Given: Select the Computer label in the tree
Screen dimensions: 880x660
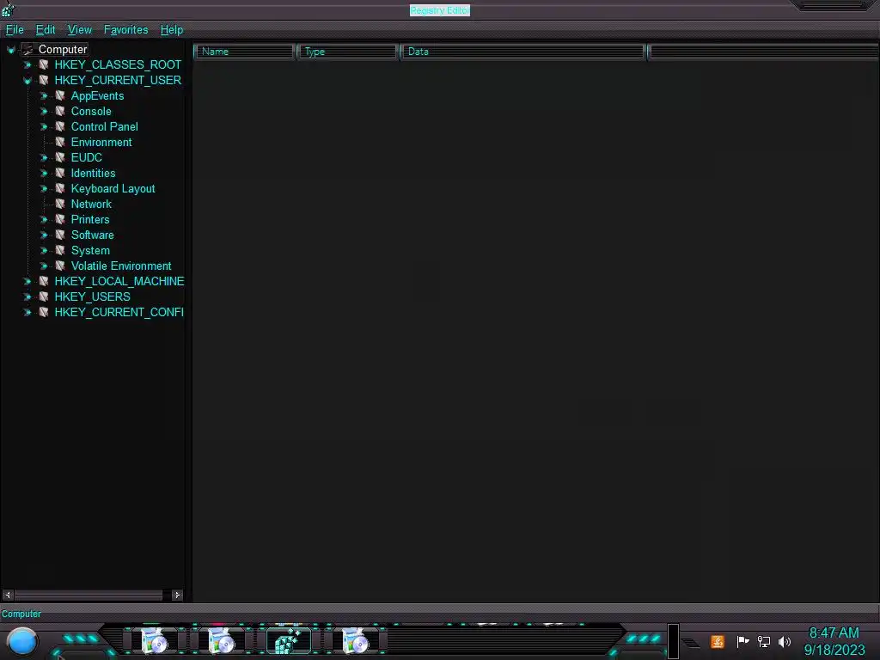Looking at the screenshot, I should click(62, 49).
